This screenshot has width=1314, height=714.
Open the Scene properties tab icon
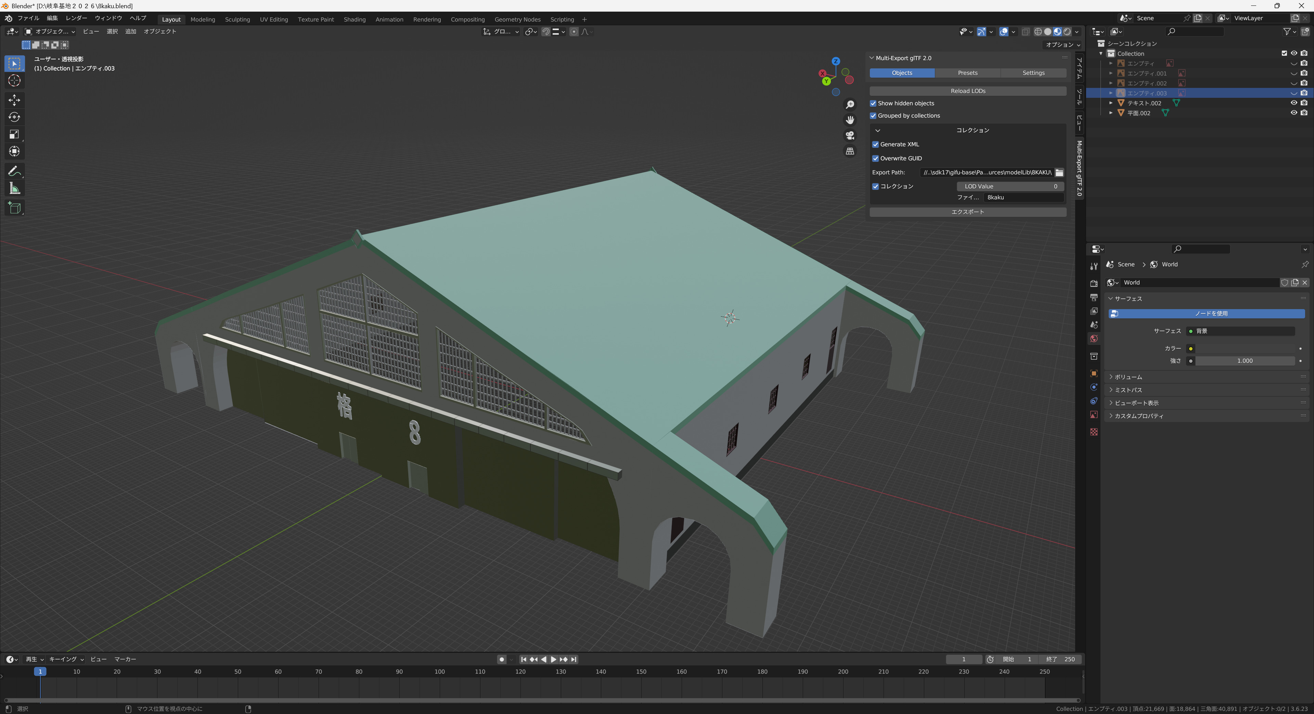(1094, 325)
